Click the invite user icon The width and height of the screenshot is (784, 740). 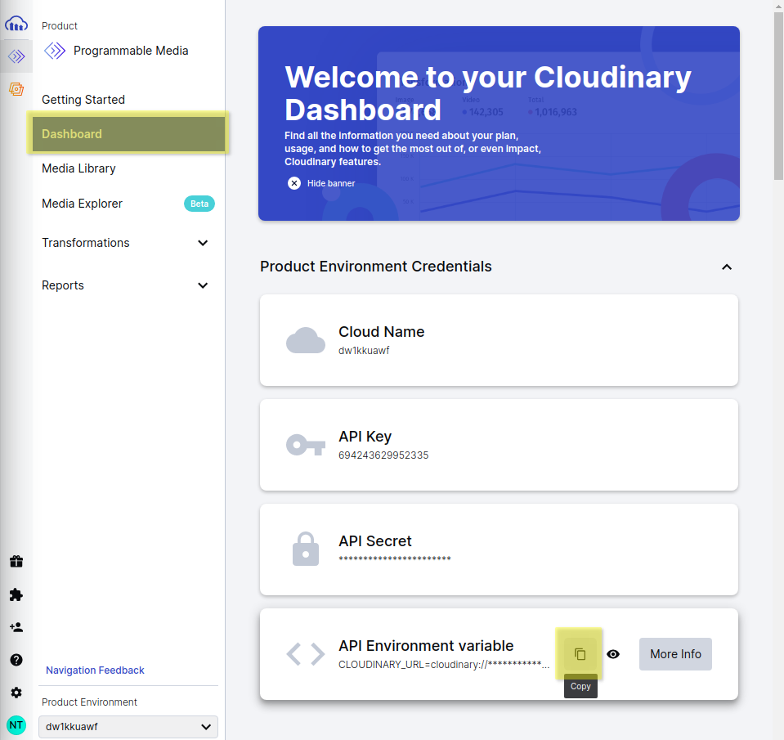tap(16, 627)
